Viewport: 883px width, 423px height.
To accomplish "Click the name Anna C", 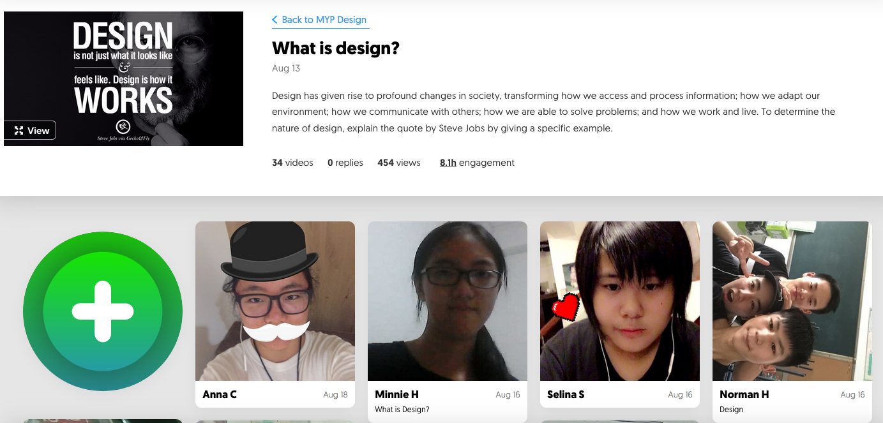I will tap(220, 394).
